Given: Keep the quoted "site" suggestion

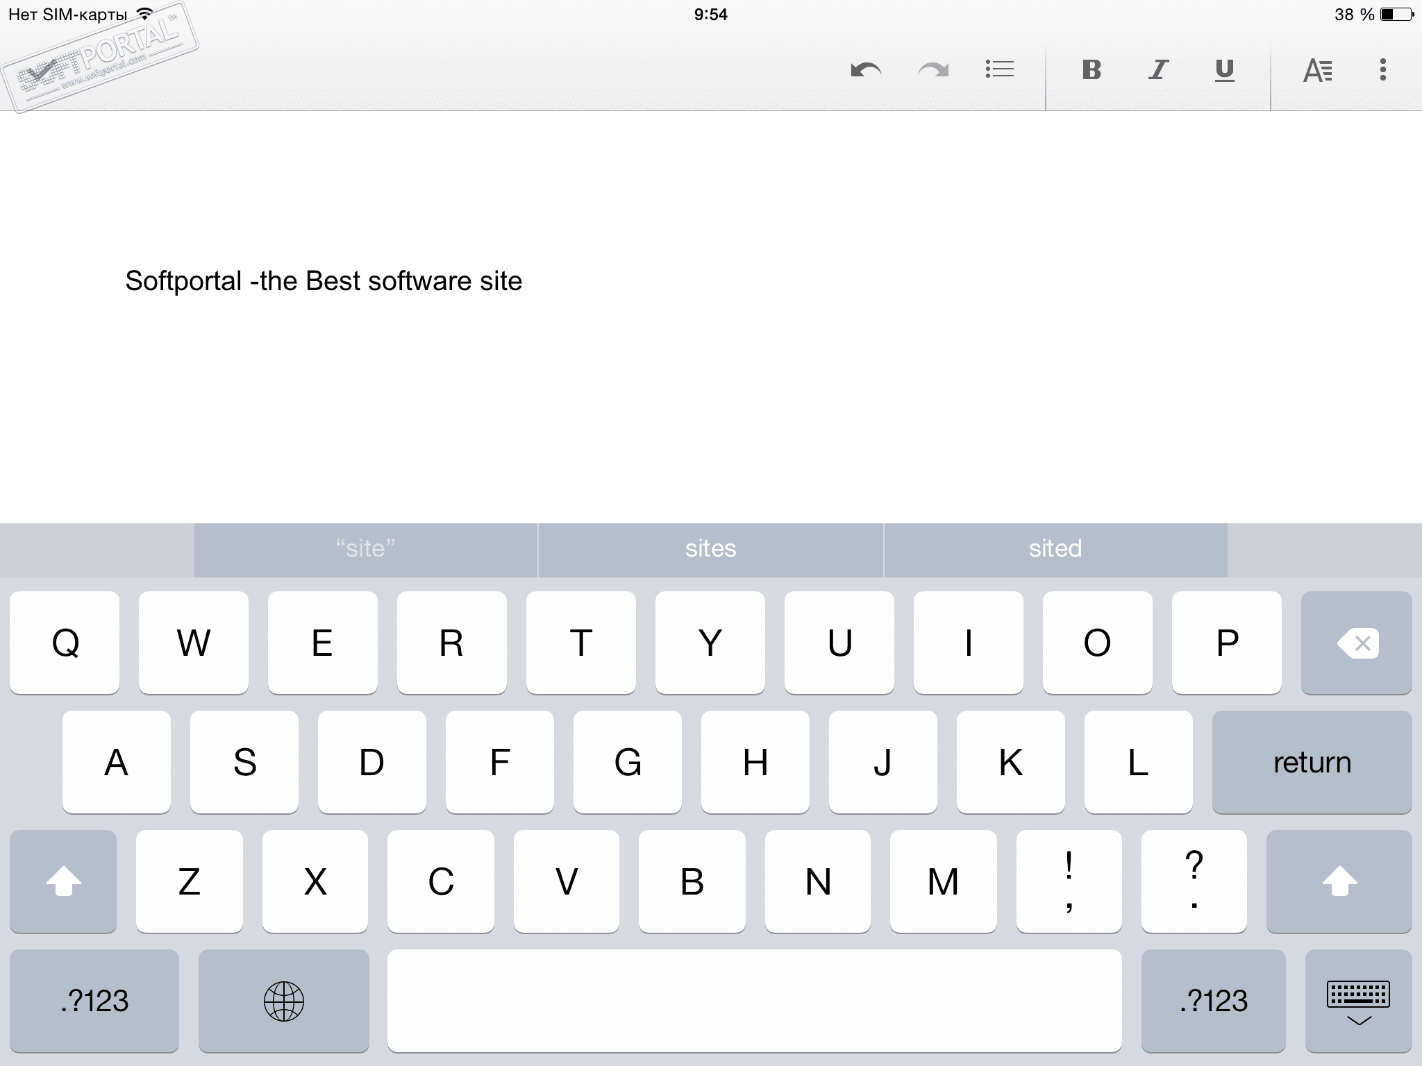Looking at the screenshot, I should (365, 549).
